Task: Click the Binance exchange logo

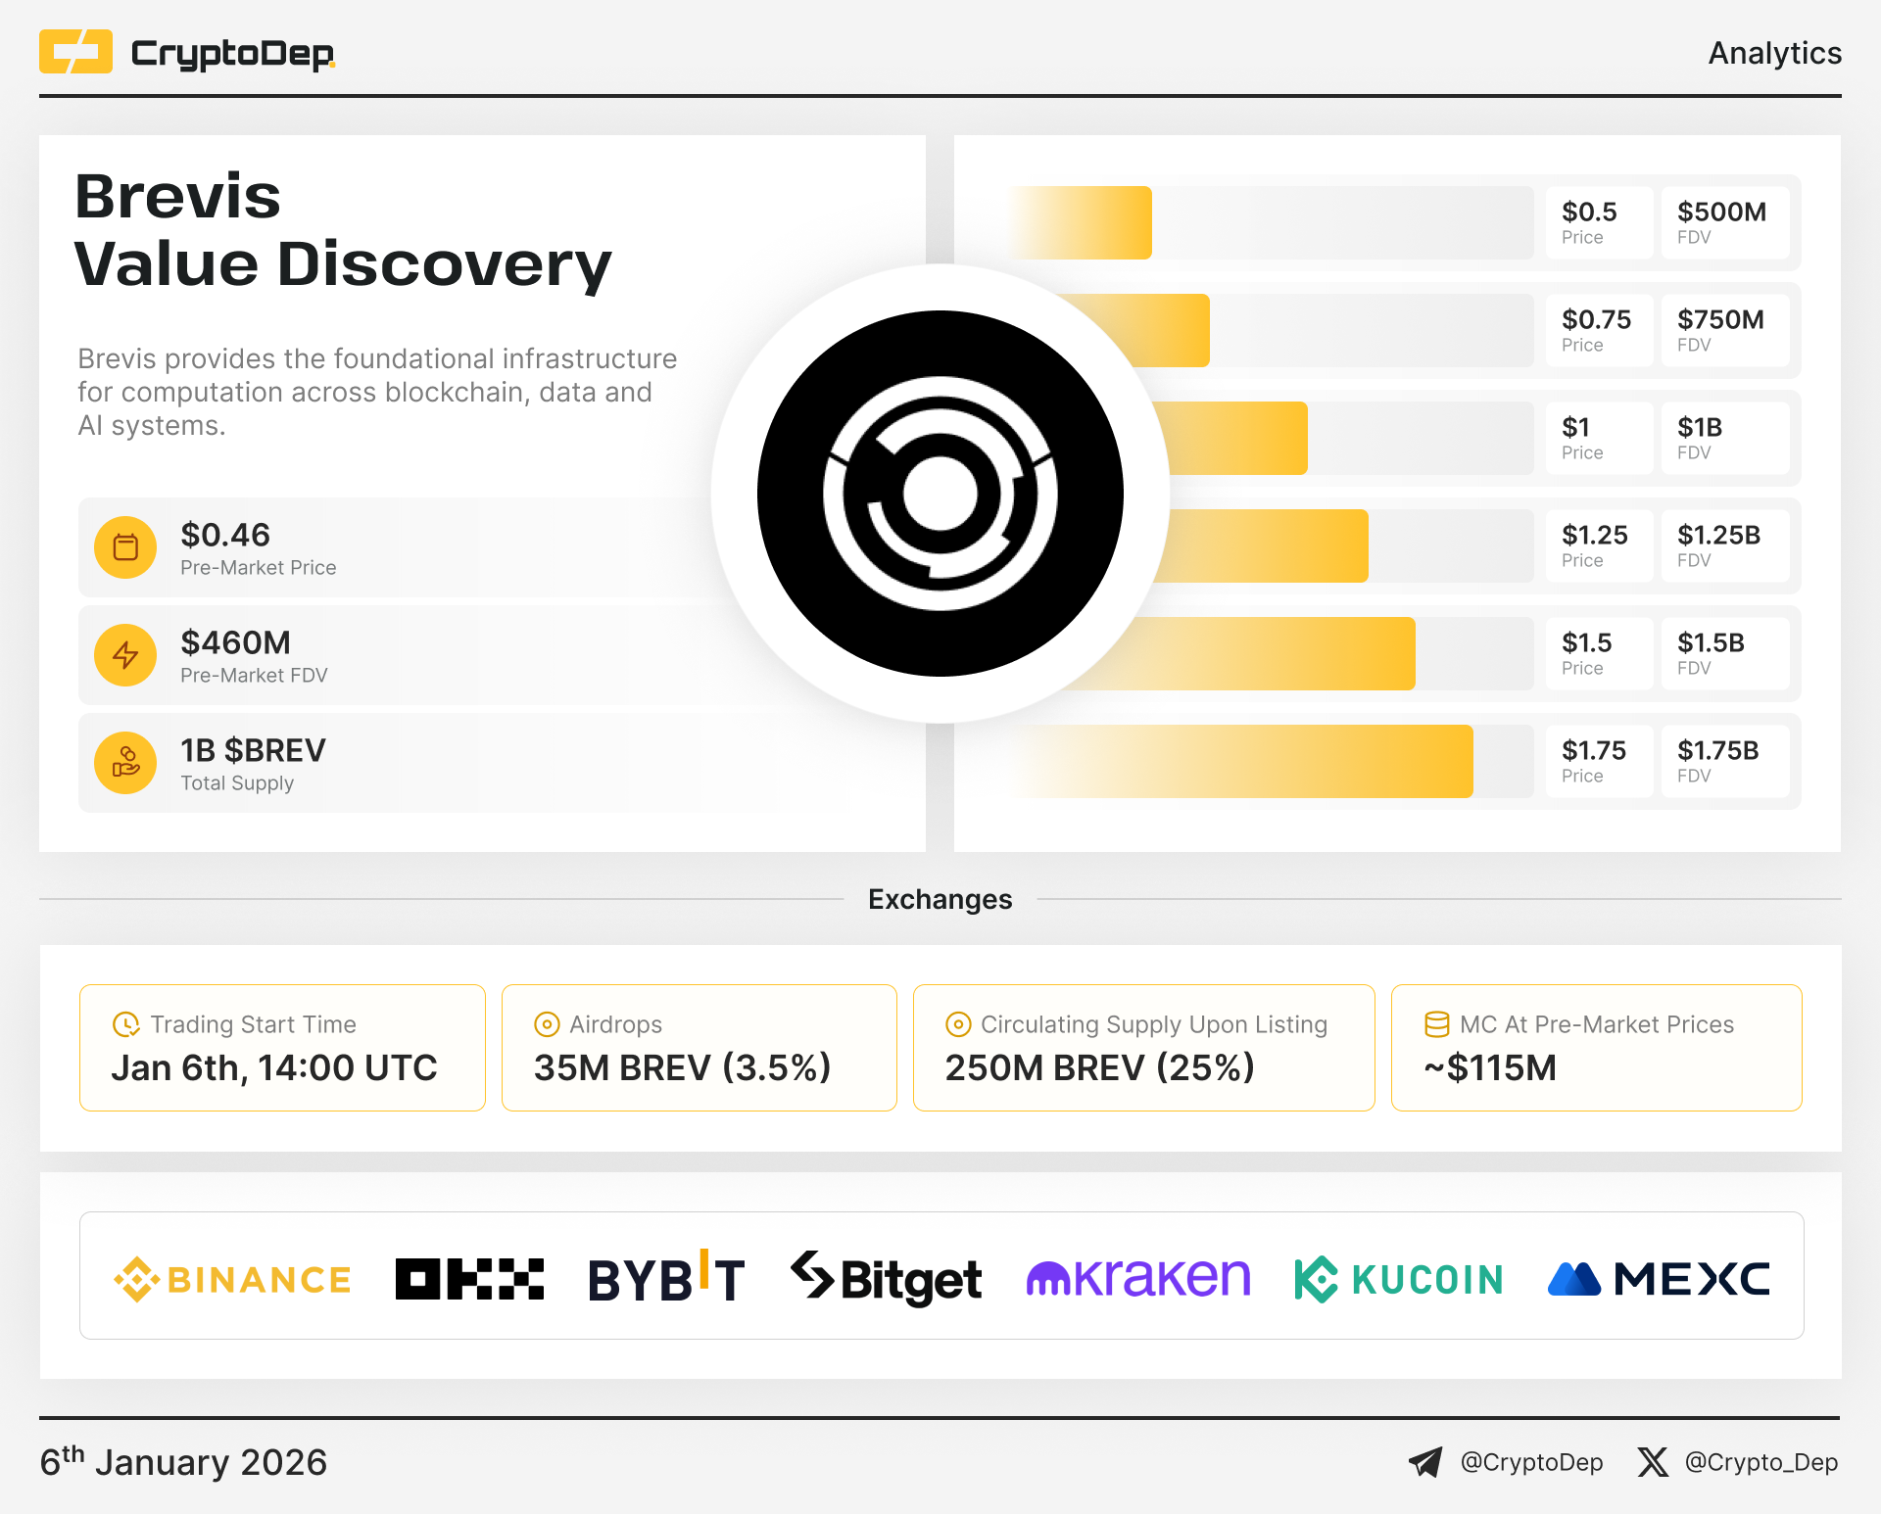Action: (232, 1279)
